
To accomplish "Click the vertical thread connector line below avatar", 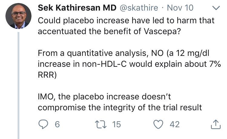I will coord(18,86).
